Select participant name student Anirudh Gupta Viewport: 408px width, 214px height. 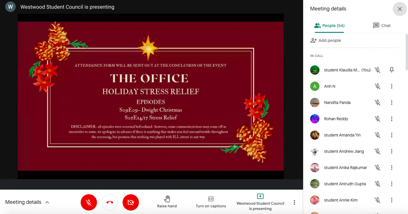point(345,184)
